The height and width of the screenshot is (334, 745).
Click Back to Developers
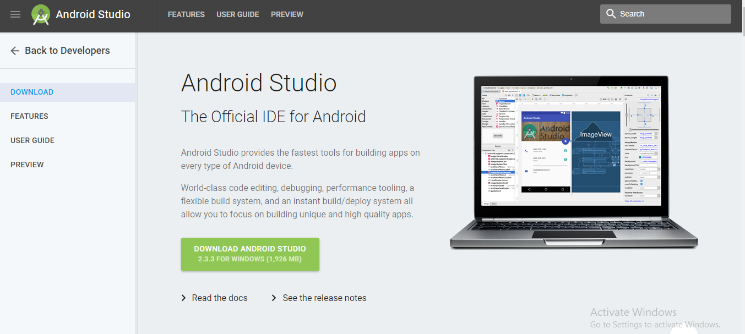pos(67,50)
